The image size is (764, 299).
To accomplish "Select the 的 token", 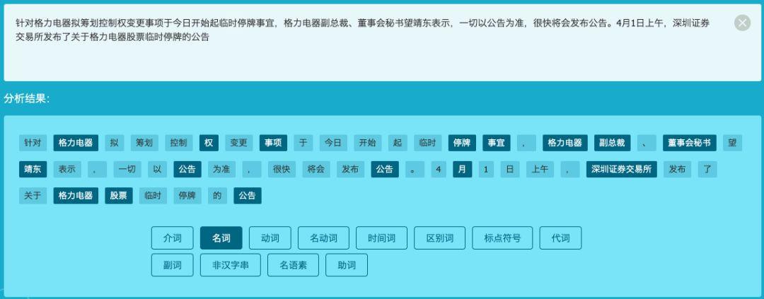I will point(217,195).
